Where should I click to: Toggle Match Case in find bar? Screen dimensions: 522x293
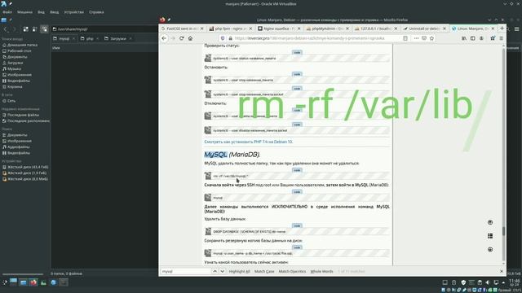click(x=264, y=271)
